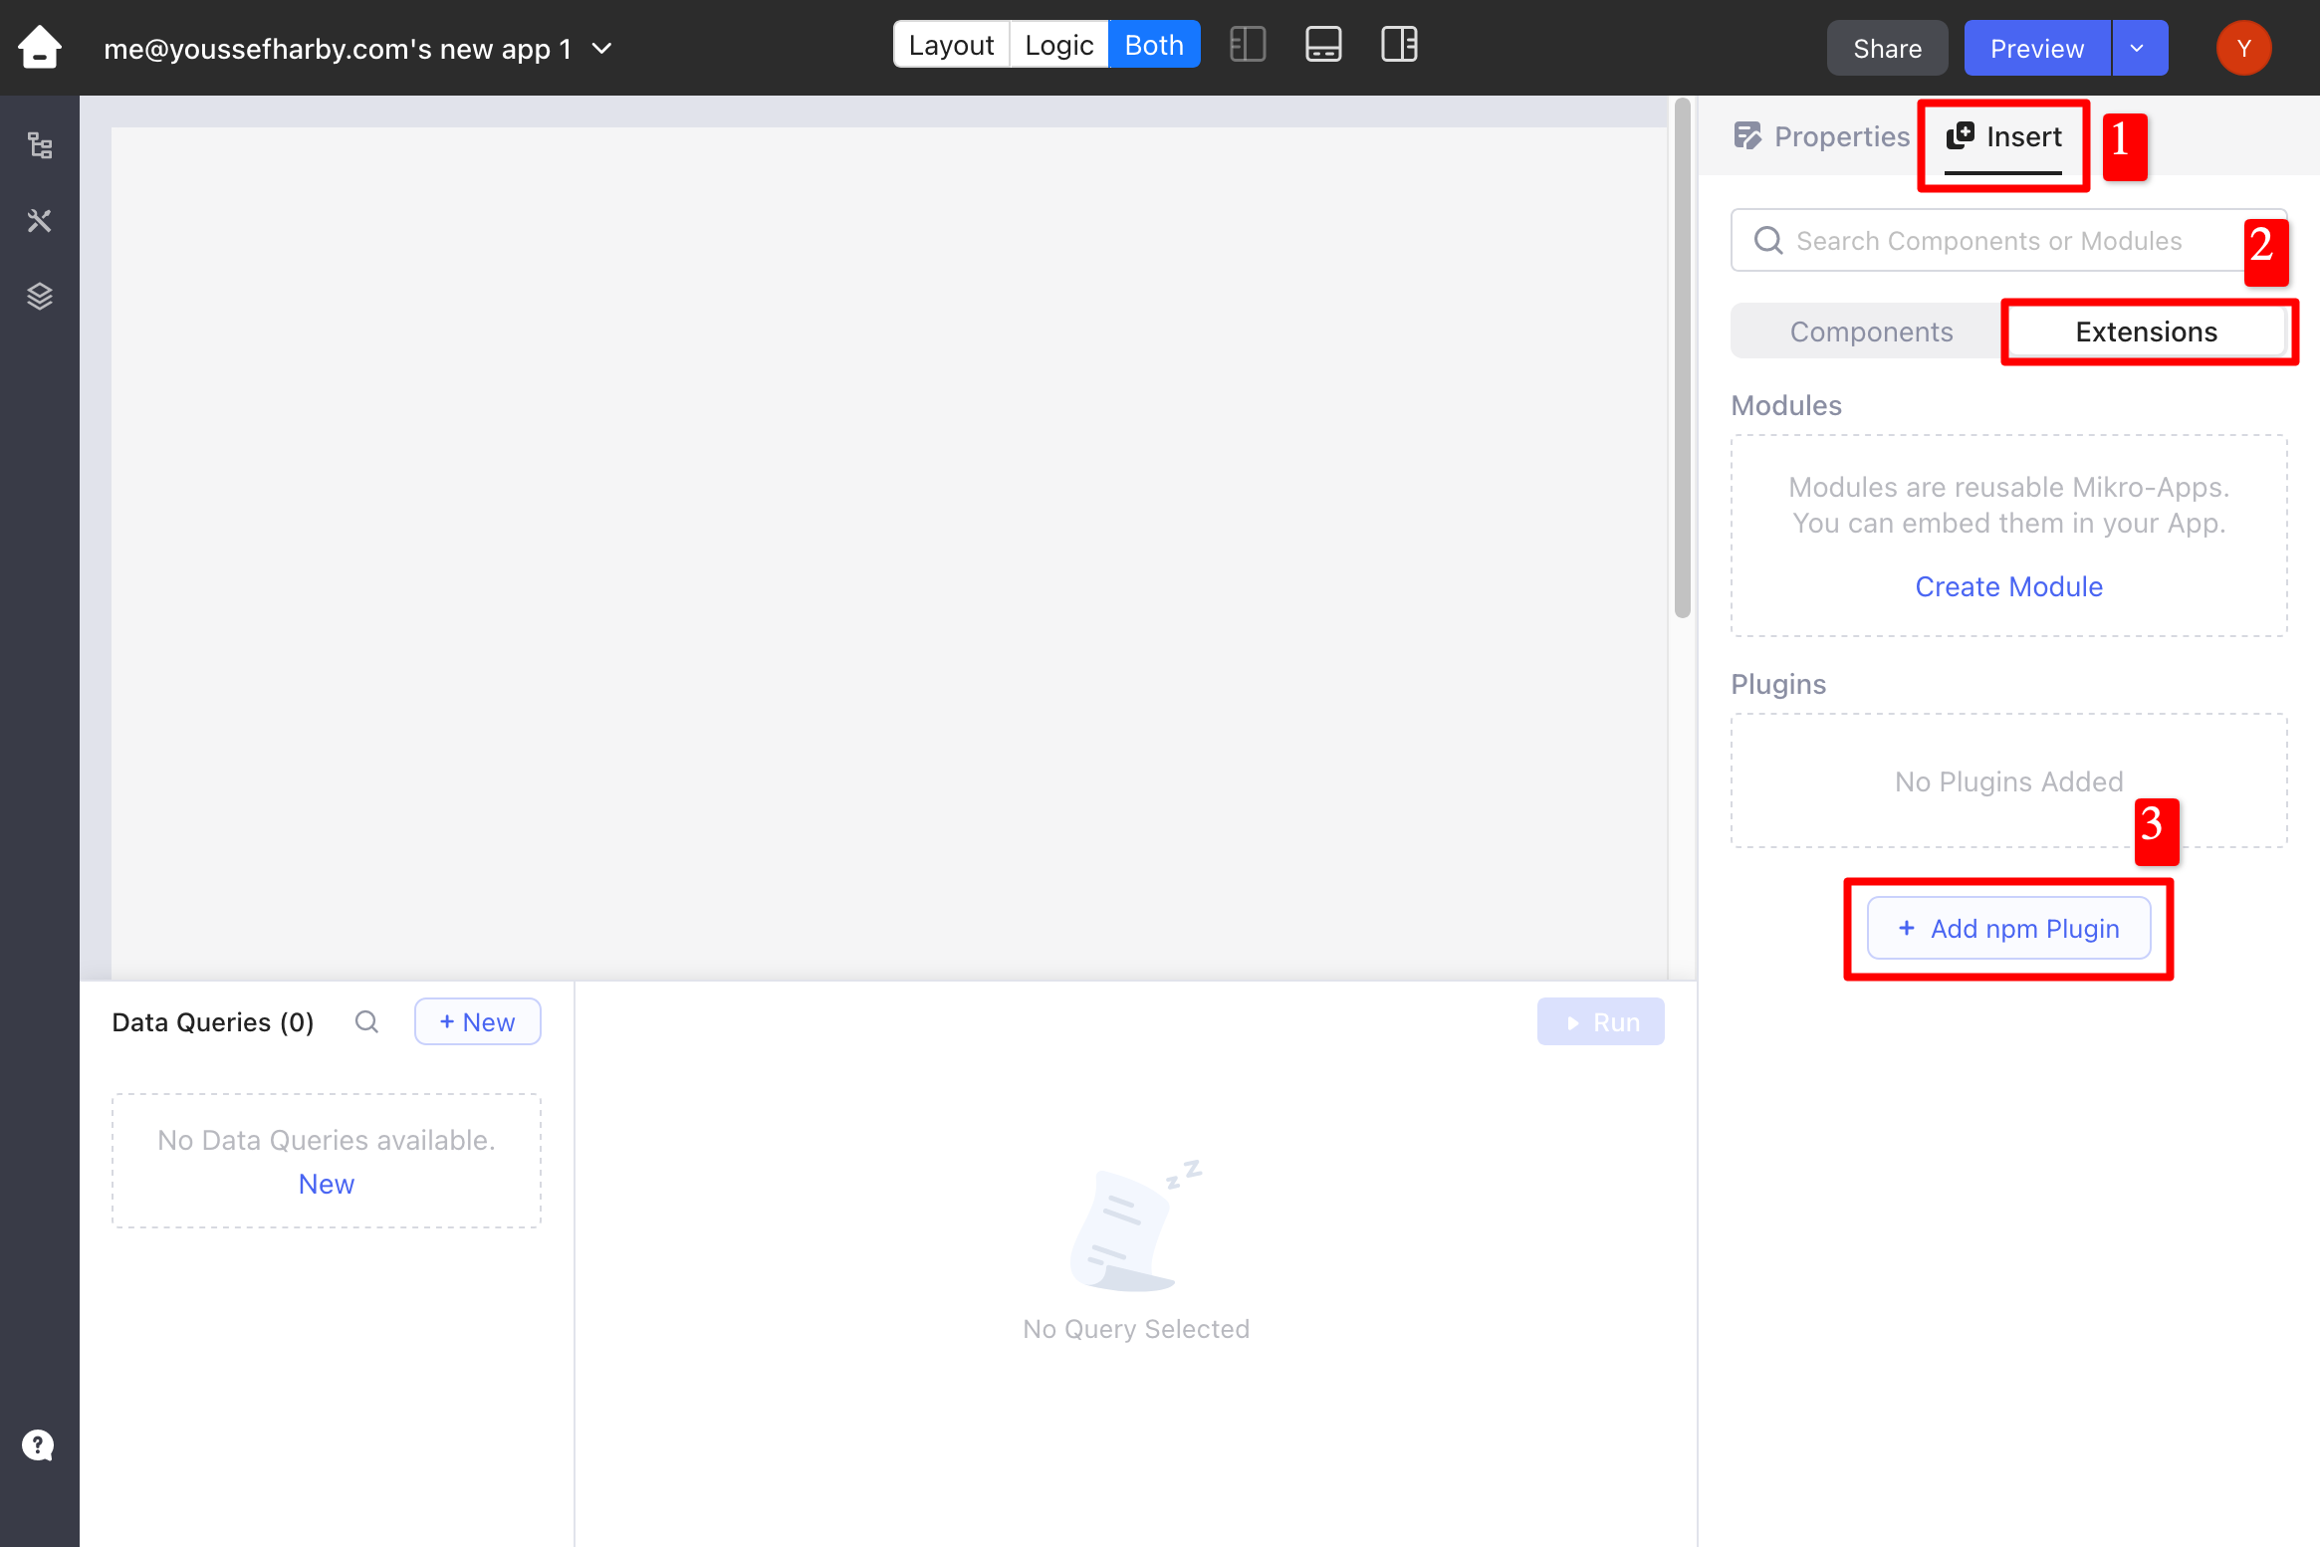Image resolution: width=2320 pixels, height=1547 pixels.
Task: Click the home icon in top bar
Action: coord(40,47)
